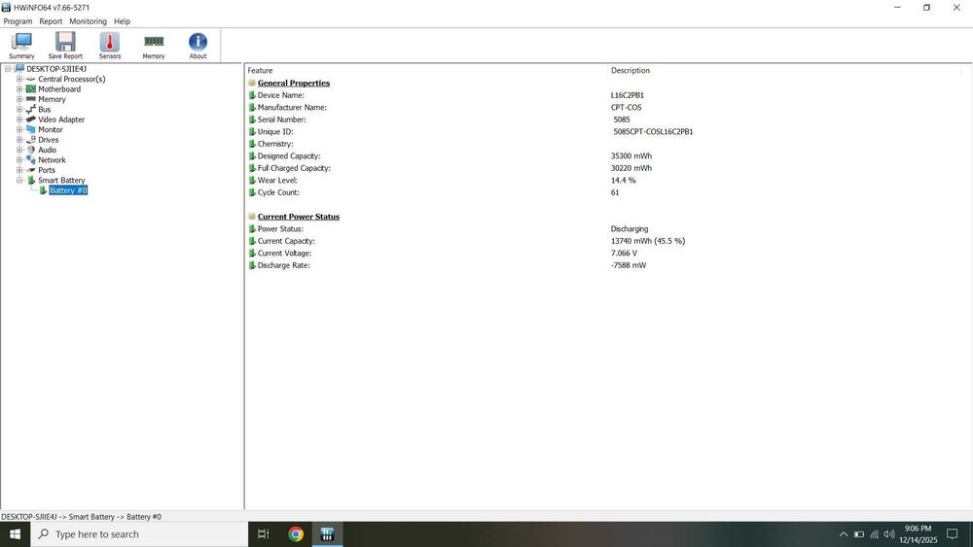Select the Memory tree entry
Image resolution: width=973 pixels, height=547 pixels.
(53, 99)
